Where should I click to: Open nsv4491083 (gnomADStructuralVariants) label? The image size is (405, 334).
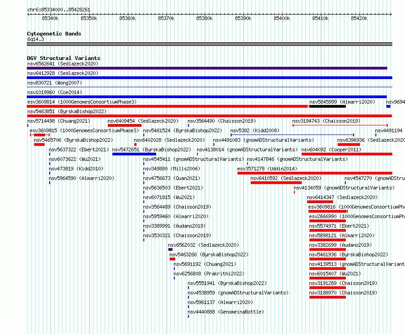263,140
